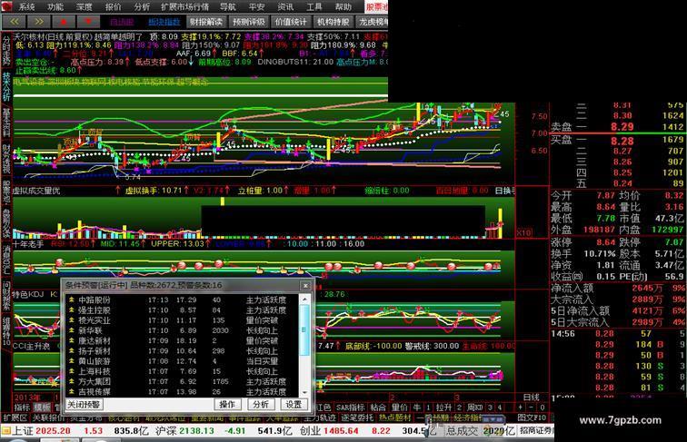Click the 周KD bottom button
The image size is (687, 442).
point(474,408)
